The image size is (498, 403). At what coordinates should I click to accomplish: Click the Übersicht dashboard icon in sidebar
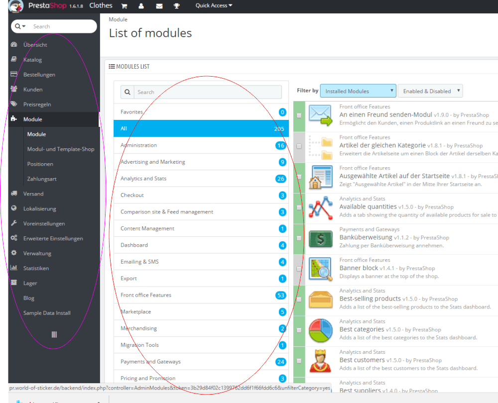click(x=14, y=44)
